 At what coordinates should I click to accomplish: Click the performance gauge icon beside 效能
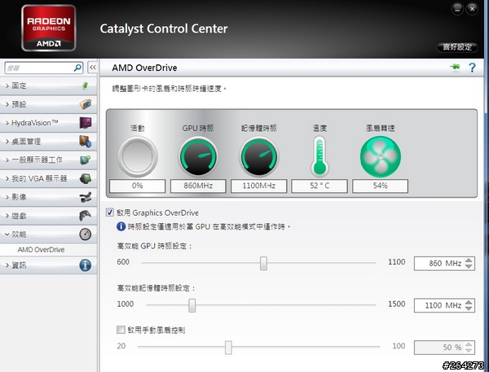click(85, 234)
